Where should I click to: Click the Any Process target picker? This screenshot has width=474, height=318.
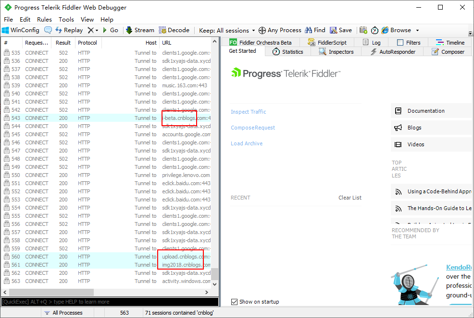tap(280, 30)
